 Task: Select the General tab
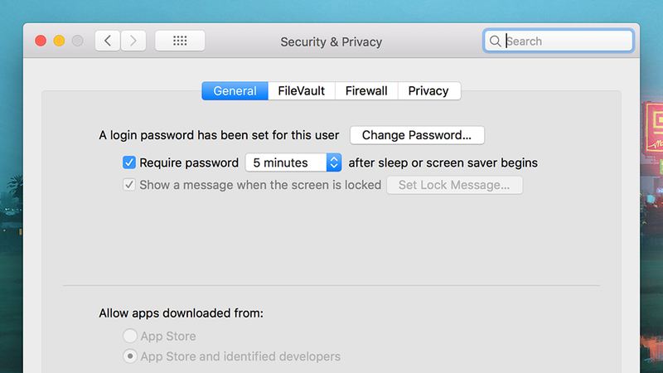235,91
